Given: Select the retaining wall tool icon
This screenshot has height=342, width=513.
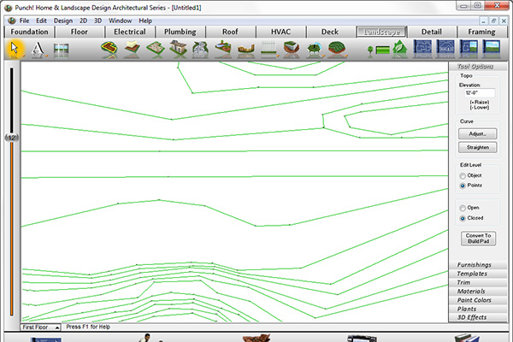Looking at the screenshot, I should pos(246,50).
